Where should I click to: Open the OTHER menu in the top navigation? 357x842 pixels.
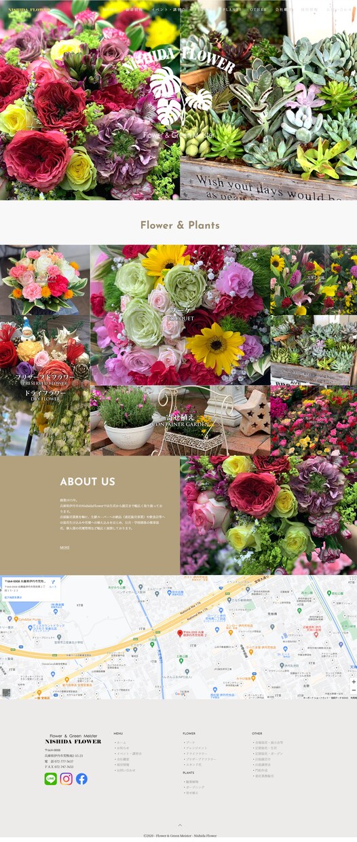coord(258,10)
